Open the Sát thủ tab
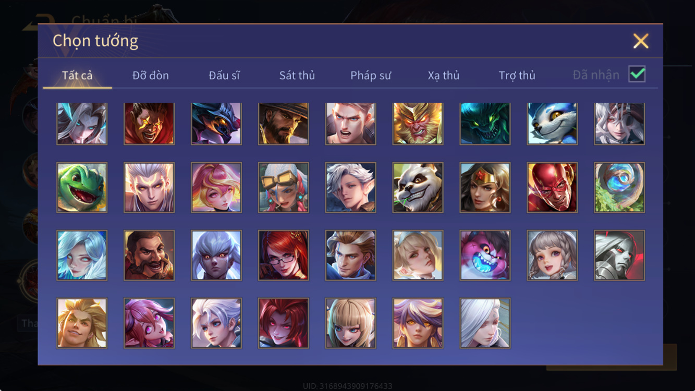The width and height of the screenshot is (695, 391). tap(297, 76)
